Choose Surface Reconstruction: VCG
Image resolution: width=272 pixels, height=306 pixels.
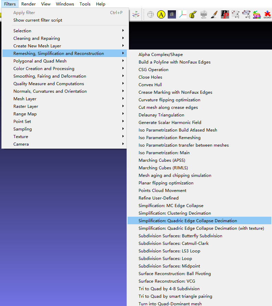click(200, 281)
